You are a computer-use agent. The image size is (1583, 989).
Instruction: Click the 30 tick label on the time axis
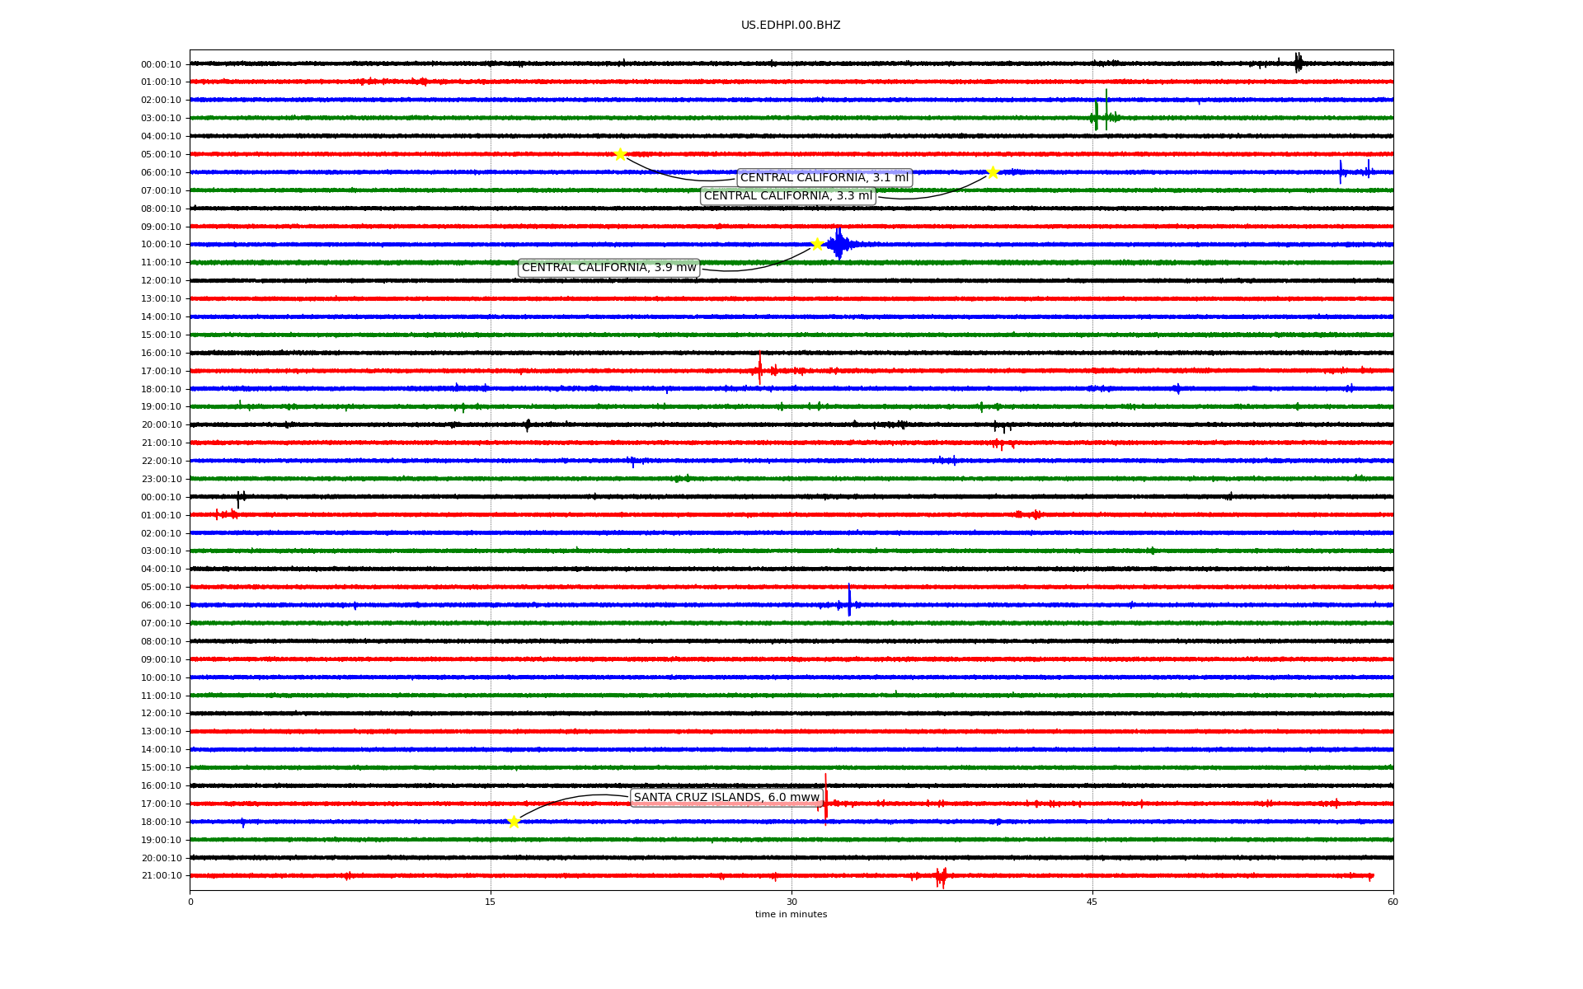coord(791,902)
